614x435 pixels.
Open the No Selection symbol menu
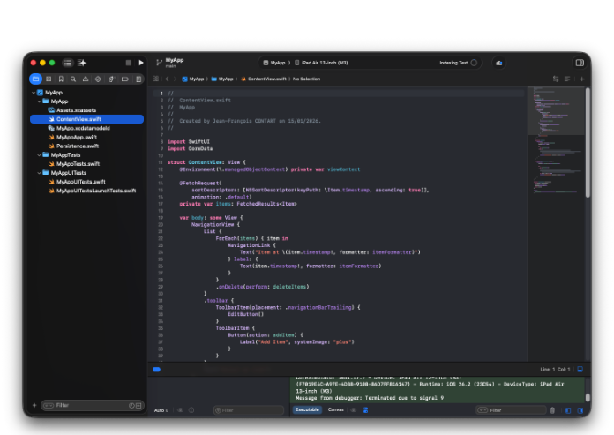coord(307,79)
